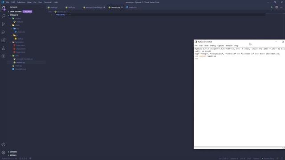Open Edit menu in Python Shell window
Screen dimensions: 285x160
tap(201, 46)
